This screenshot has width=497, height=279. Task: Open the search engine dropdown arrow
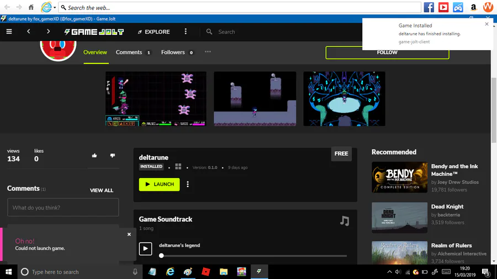(x=55, y=8)
